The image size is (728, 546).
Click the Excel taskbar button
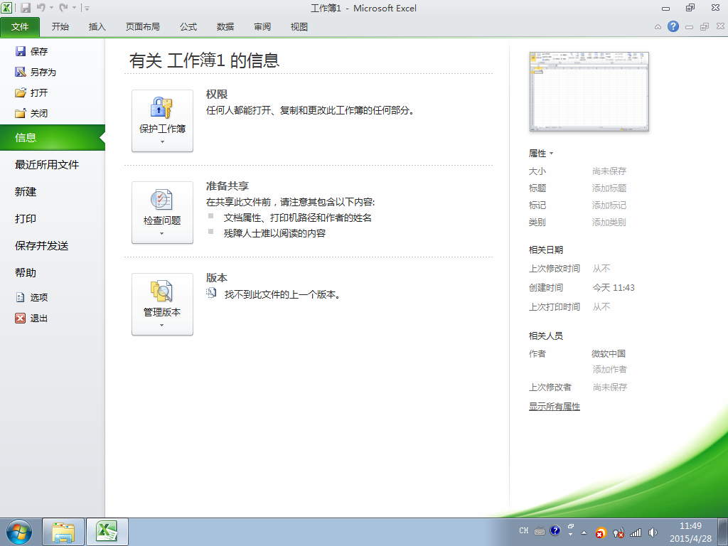click(x=107, y=532)
